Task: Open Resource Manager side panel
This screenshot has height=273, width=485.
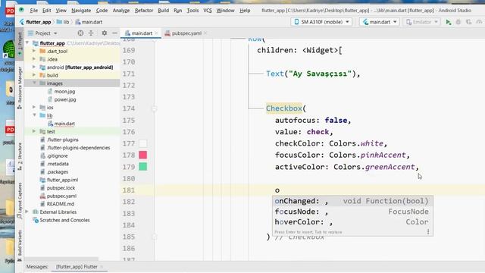Action: pos(20,88)
